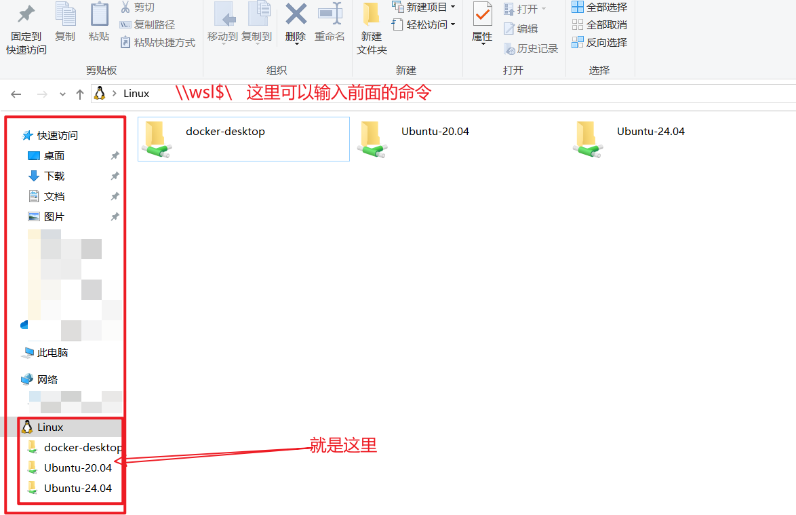This screenshot has height=515, width=796.
Task: Click Select none (全部取消)
Action: pyautogui.click(x=599, y=24)
